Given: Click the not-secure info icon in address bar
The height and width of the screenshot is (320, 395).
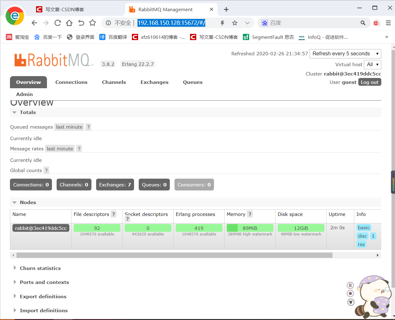Looking at the screenshot, I should 108,23.
